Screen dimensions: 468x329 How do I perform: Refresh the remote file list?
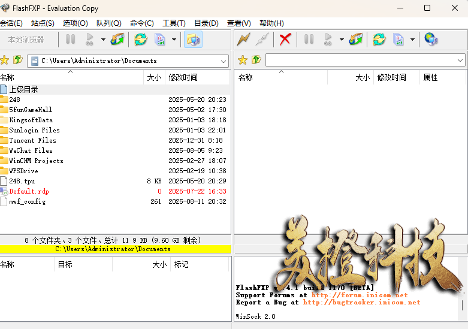coord(379,39)
